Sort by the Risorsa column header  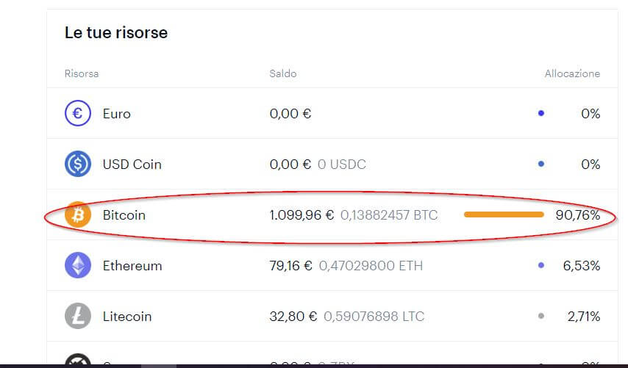(82, 73)
